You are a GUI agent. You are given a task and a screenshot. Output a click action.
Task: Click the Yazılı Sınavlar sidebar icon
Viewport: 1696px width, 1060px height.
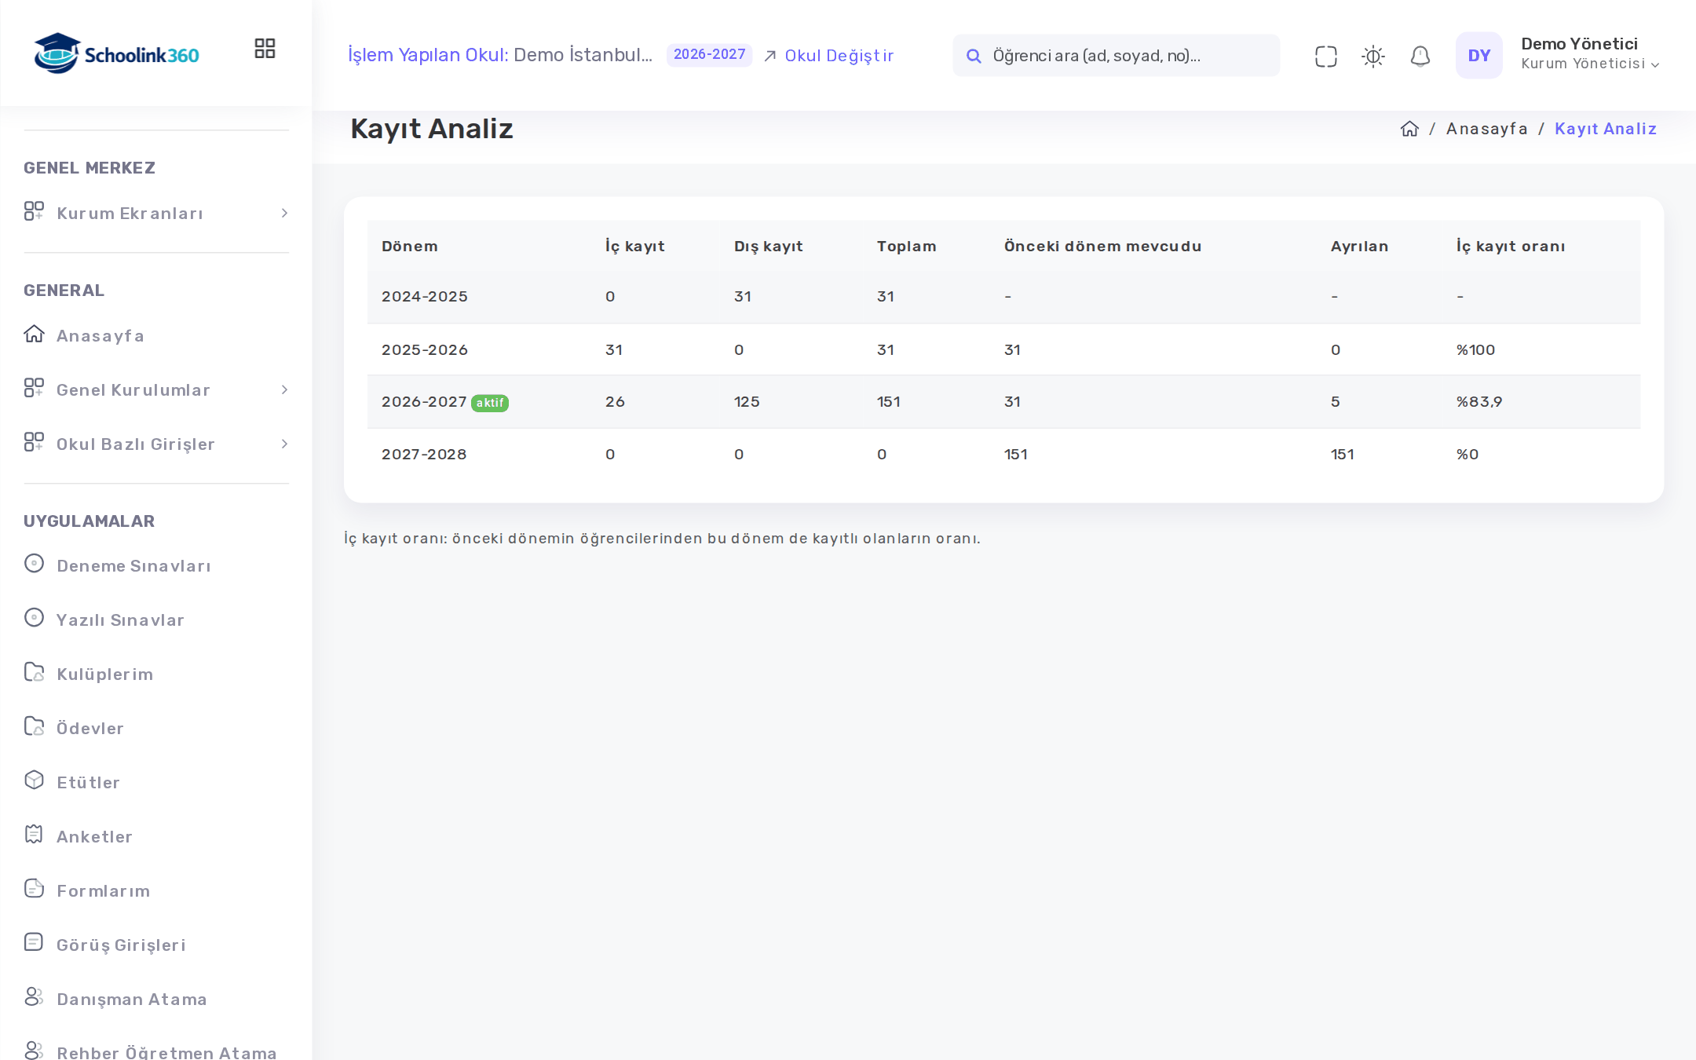pyautogui.click(x=34, y=617)
